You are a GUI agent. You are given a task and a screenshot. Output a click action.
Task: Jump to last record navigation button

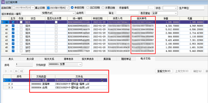click(x=21, y=71)
